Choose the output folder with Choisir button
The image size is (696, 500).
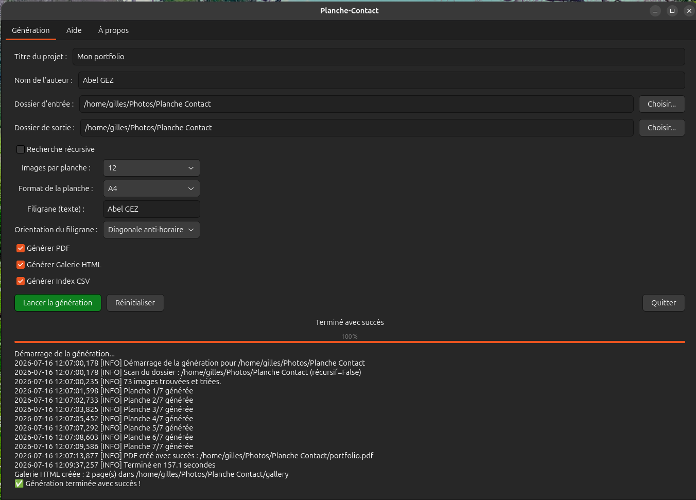pos(662,128)
